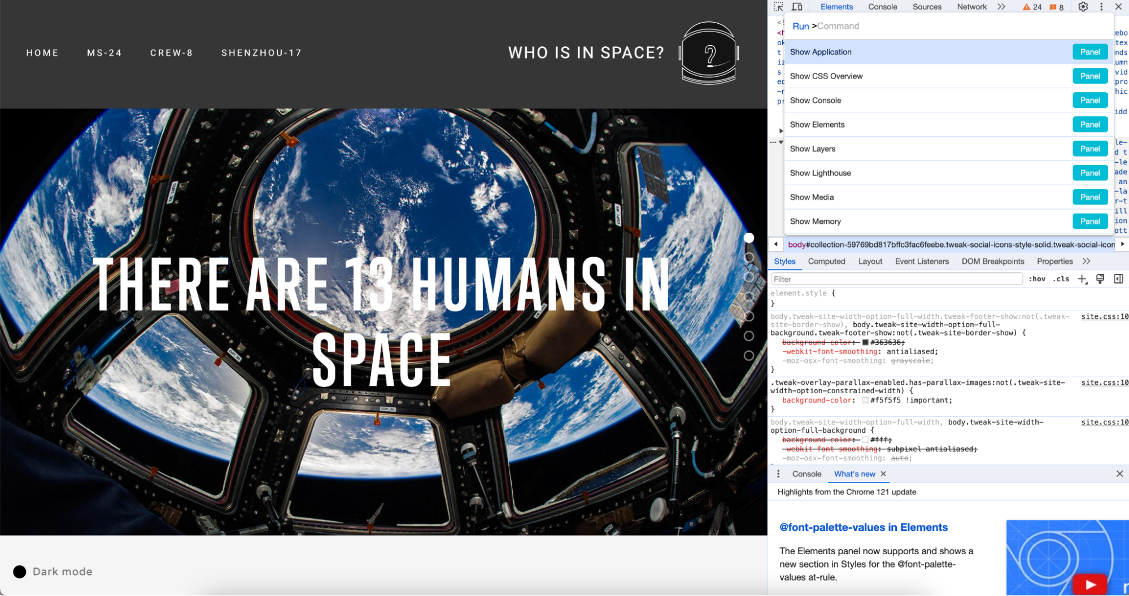Expand more Styles sidebar tabs chevron
Screen dimensions: 1129x596
1087,261
